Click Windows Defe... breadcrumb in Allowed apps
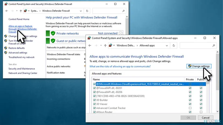This screenshot has height=125, width=223. click(x=126, y=46)
